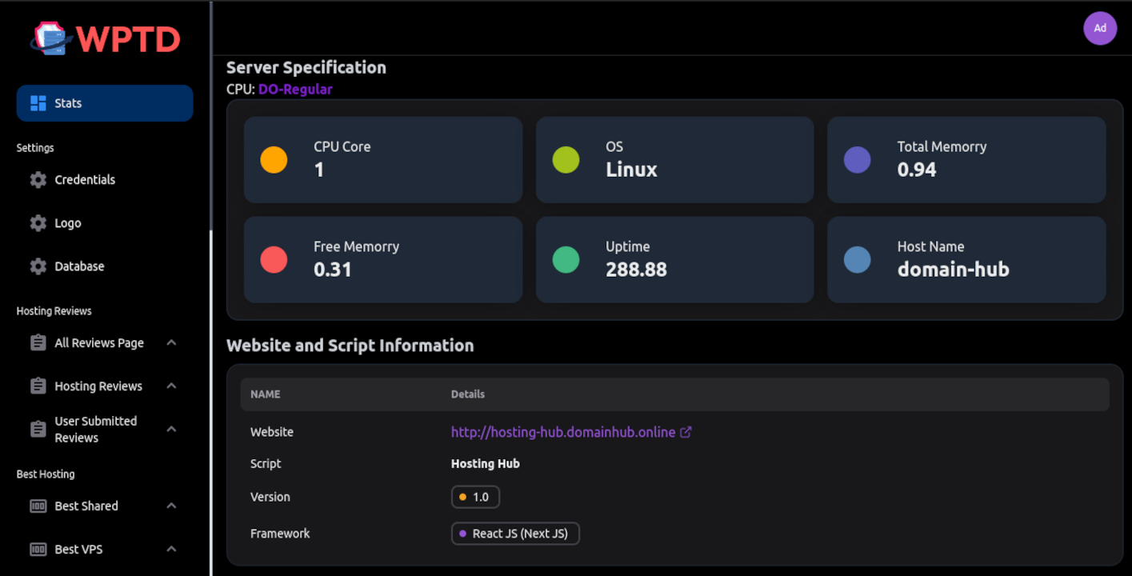Screen dimensions: 1132x576
Task: Go to Hosting Reviews menu entry
Action: [x=98, y=386]
